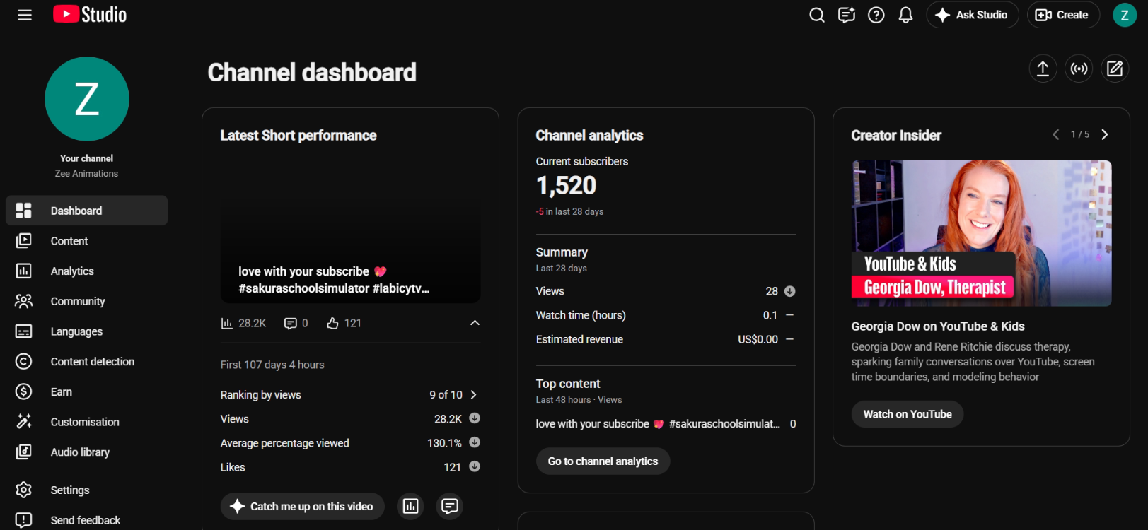Open the comments shortcut icon in header
Viewport: 1148px width, 530px height.
pyautogui.click(x=847, y=15)
